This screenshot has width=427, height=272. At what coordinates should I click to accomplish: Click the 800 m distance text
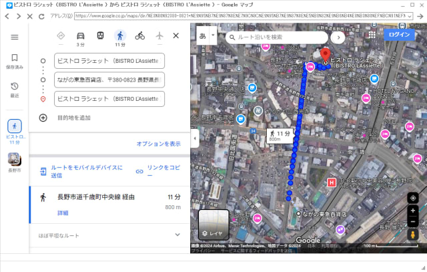click(173, 207)
